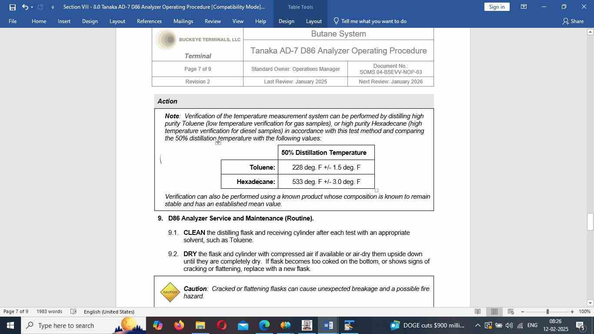Viewport: 594px width, 334px height.
Task: Open File Explorer from the taskbar
Action: tap(200, 325)
